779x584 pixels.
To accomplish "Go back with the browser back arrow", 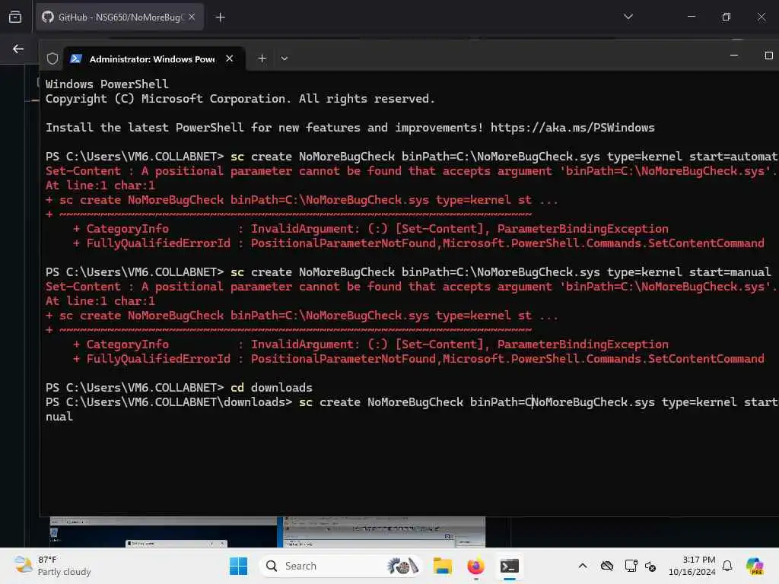I will pyautogui.click(x=18, y=49).
